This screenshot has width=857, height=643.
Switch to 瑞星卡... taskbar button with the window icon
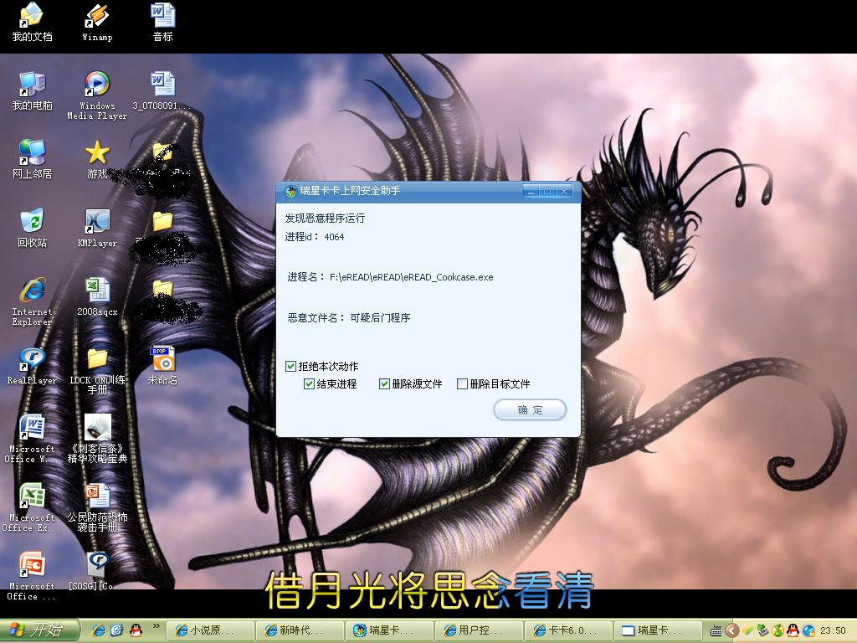click(x=658, y=630)
